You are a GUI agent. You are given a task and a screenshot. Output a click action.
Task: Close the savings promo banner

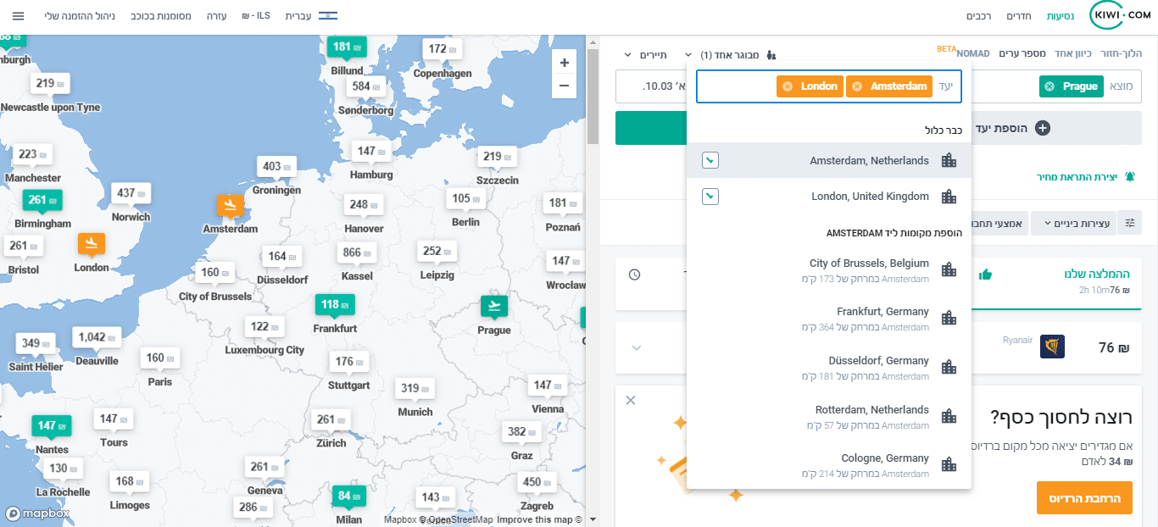[x=631, y=400]
